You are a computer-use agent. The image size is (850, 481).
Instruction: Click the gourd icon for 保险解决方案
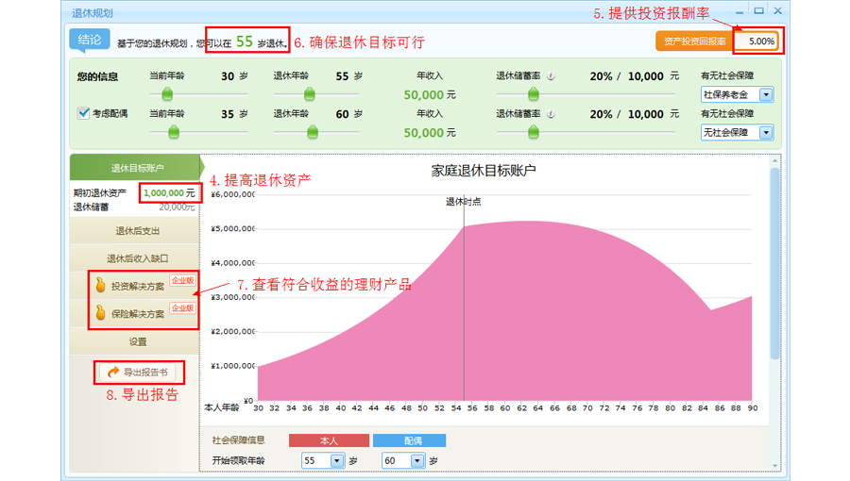99,313
